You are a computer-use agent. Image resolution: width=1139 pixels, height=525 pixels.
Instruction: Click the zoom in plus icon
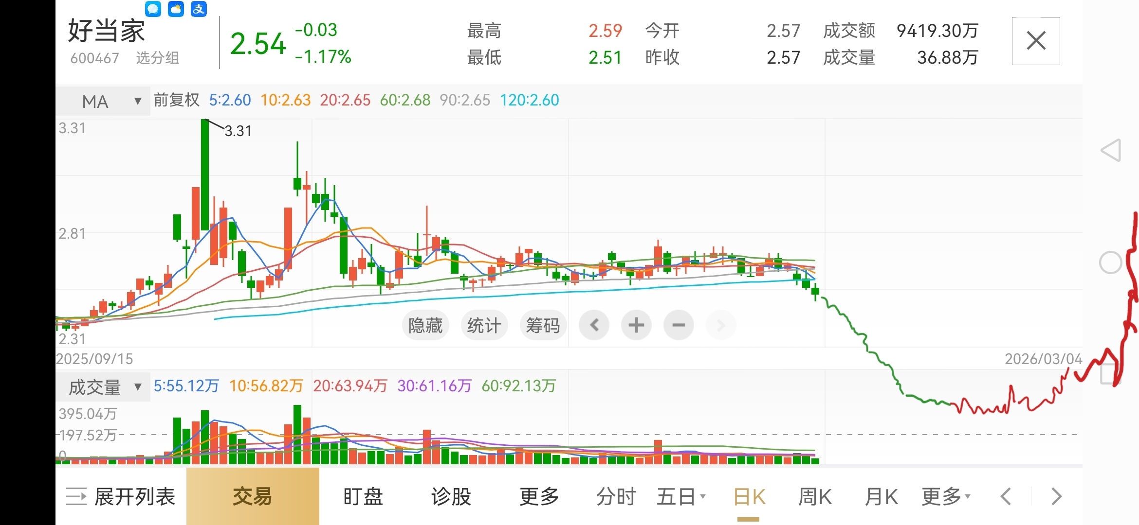coord(636,325)
